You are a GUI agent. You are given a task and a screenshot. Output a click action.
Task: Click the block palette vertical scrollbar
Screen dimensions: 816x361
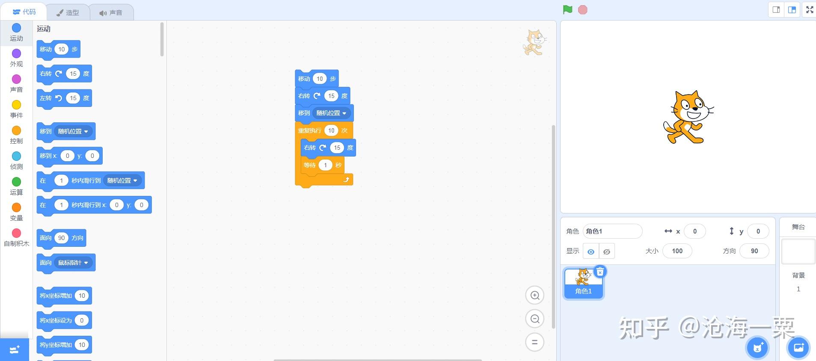[x=162, y=39]
